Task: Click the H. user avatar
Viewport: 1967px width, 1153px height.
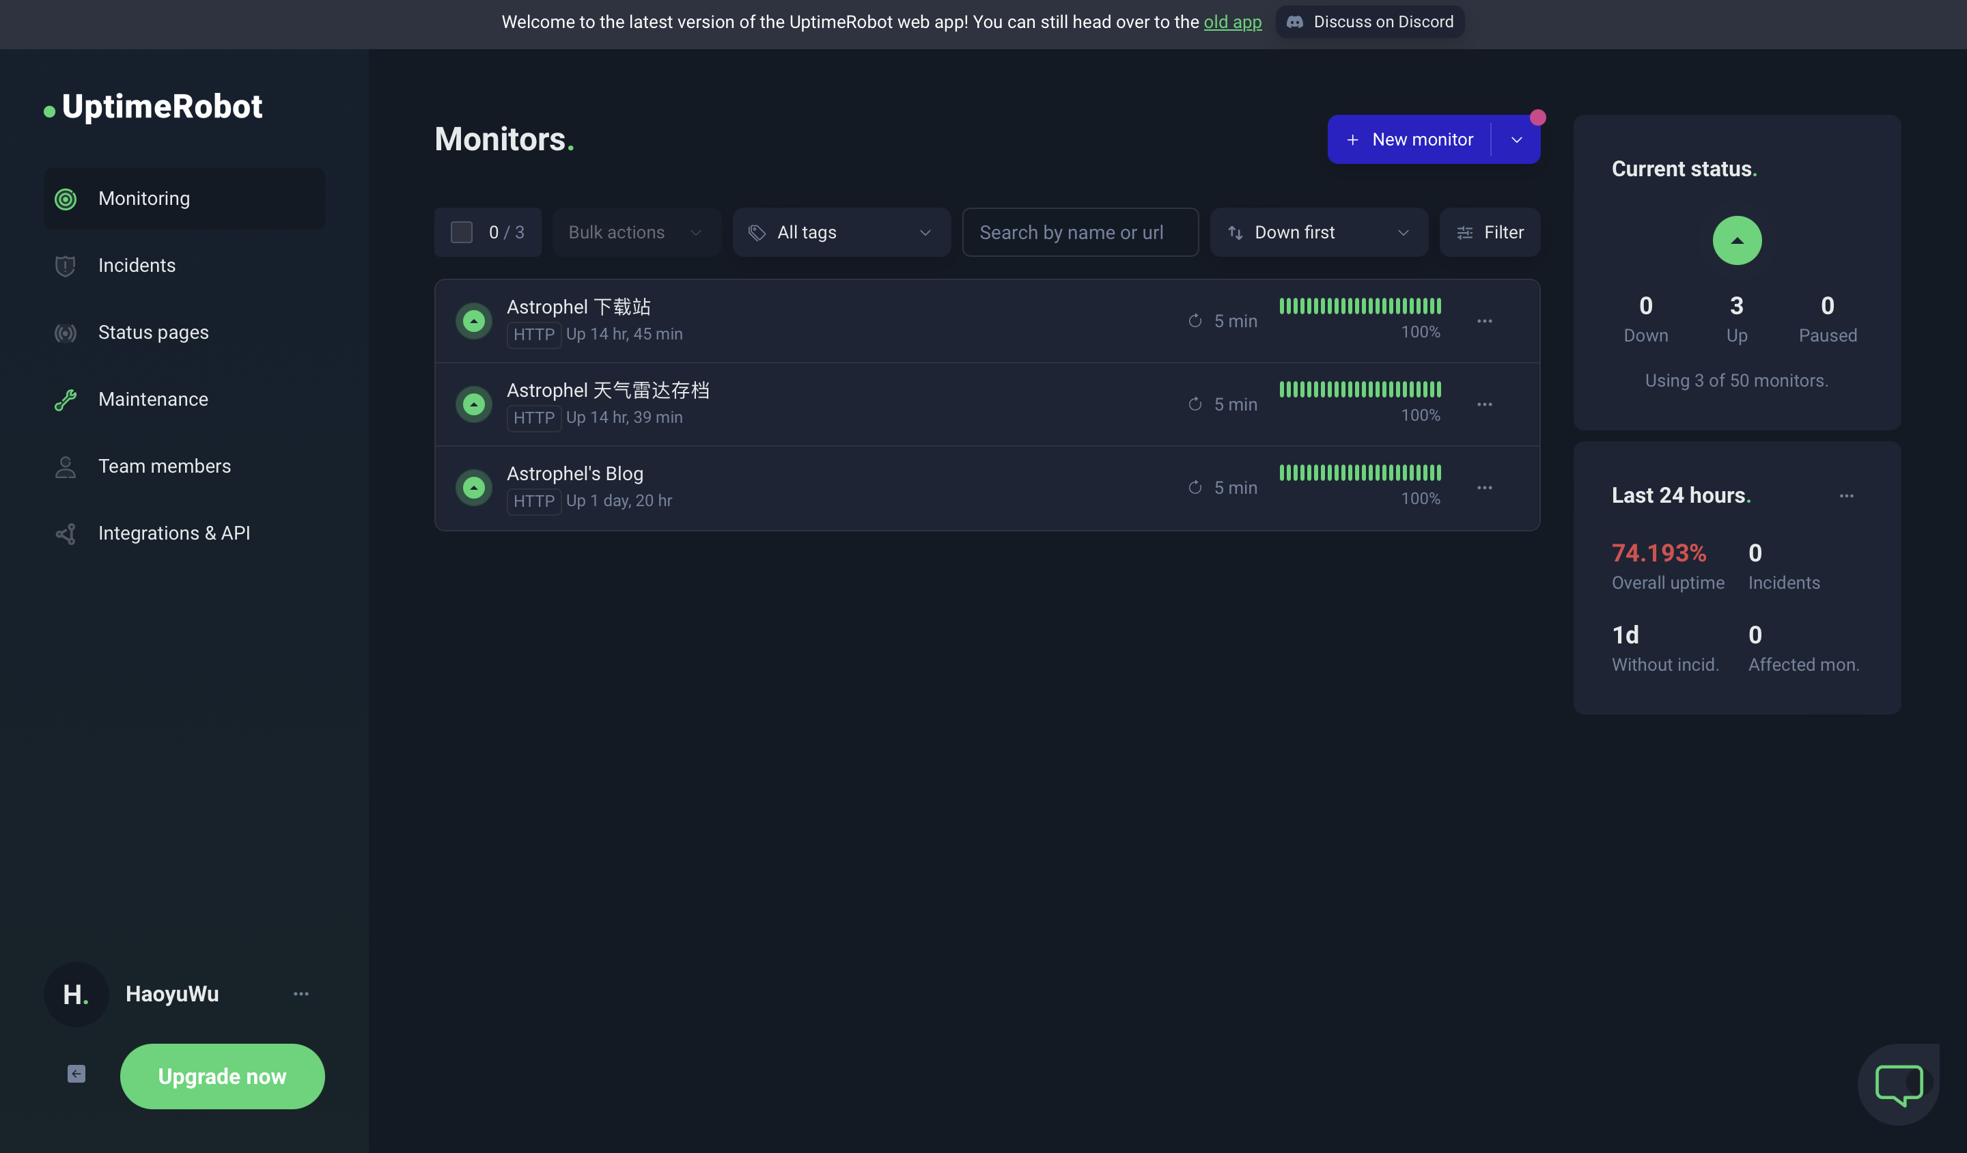Action: point(76,994)
